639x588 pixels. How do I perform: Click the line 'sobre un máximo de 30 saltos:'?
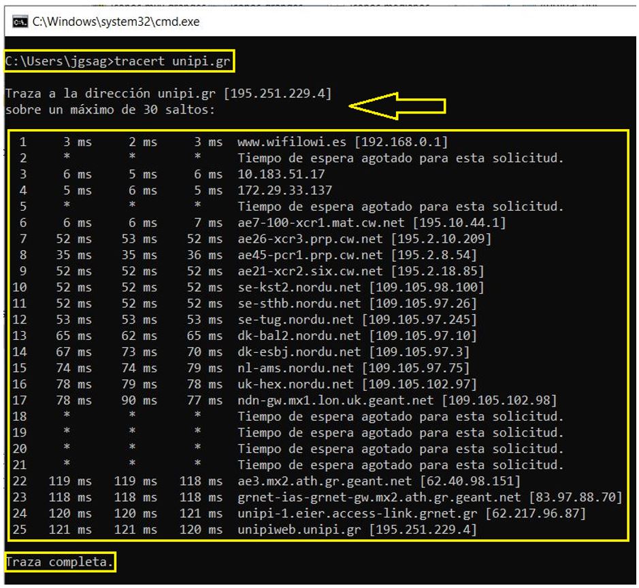110,110
